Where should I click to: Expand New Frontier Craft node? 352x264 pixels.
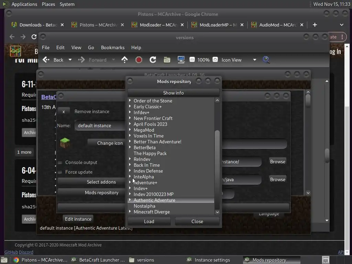[130, 118]
